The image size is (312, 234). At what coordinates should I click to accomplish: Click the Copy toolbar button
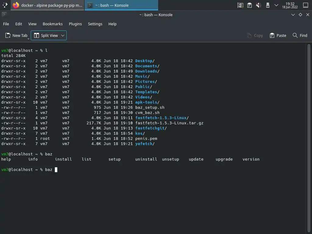(255, 35)
